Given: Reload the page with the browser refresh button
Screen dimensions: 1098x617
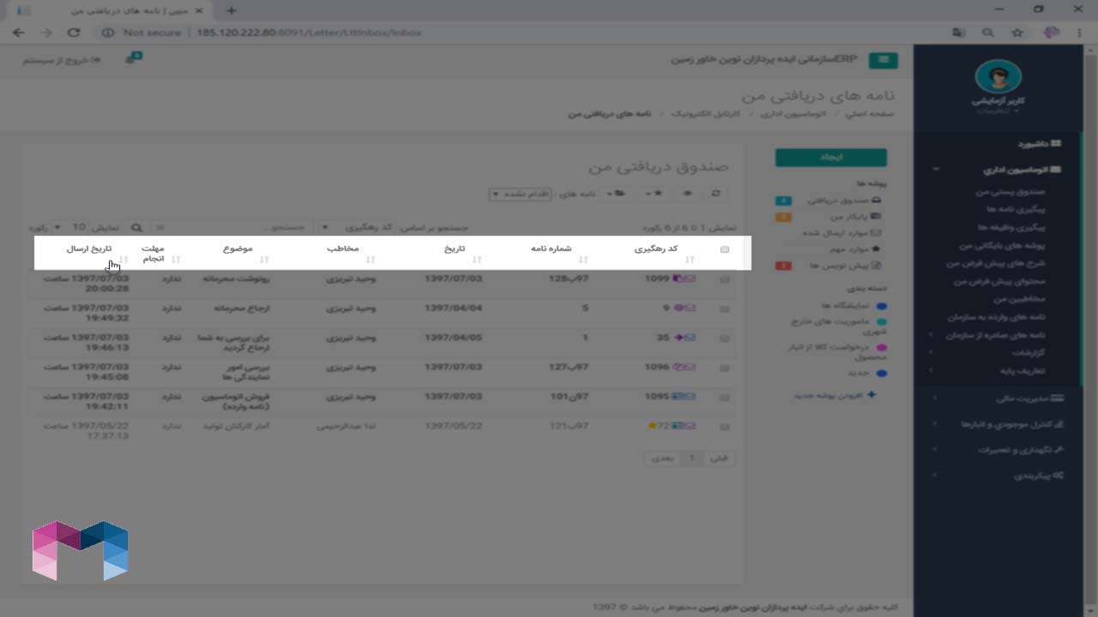Looking at the screenshot, I should 74,33.
